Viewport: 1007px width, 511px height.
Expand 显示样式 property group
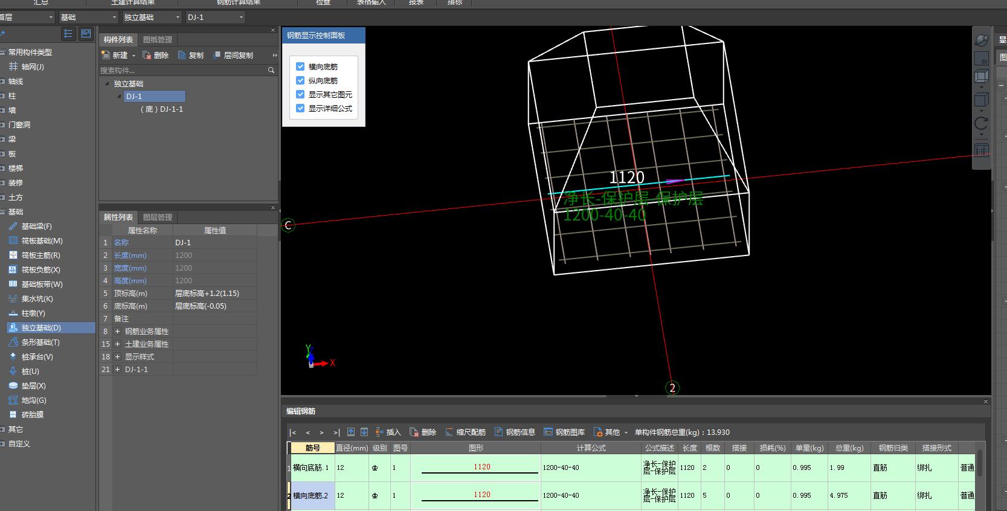(118, 357)
